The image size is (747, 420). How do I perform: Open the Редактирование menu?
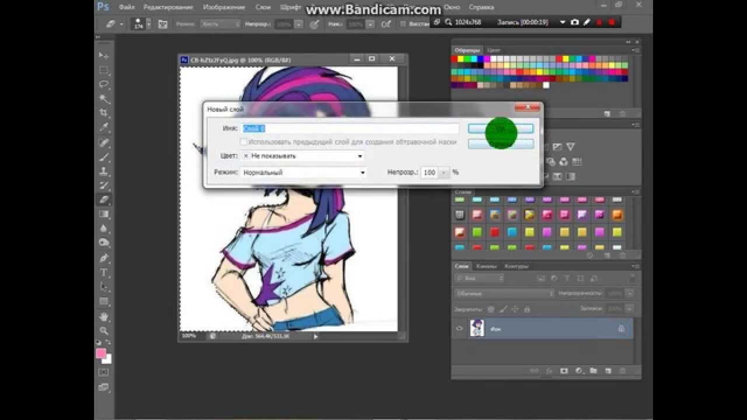point(169,8)
